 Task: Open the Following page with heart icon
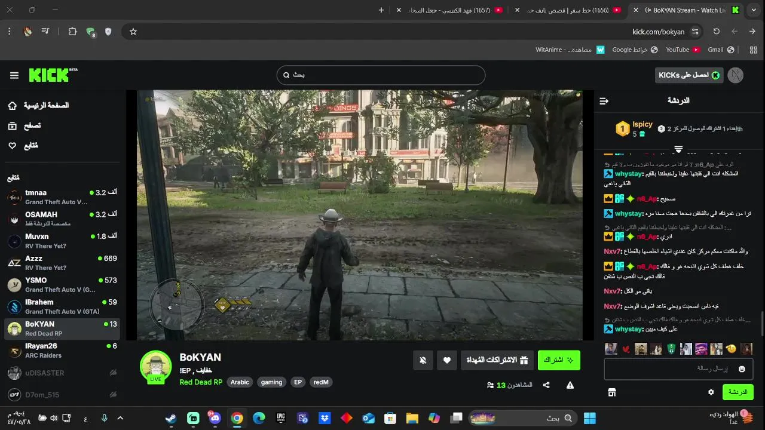(23, 146)
